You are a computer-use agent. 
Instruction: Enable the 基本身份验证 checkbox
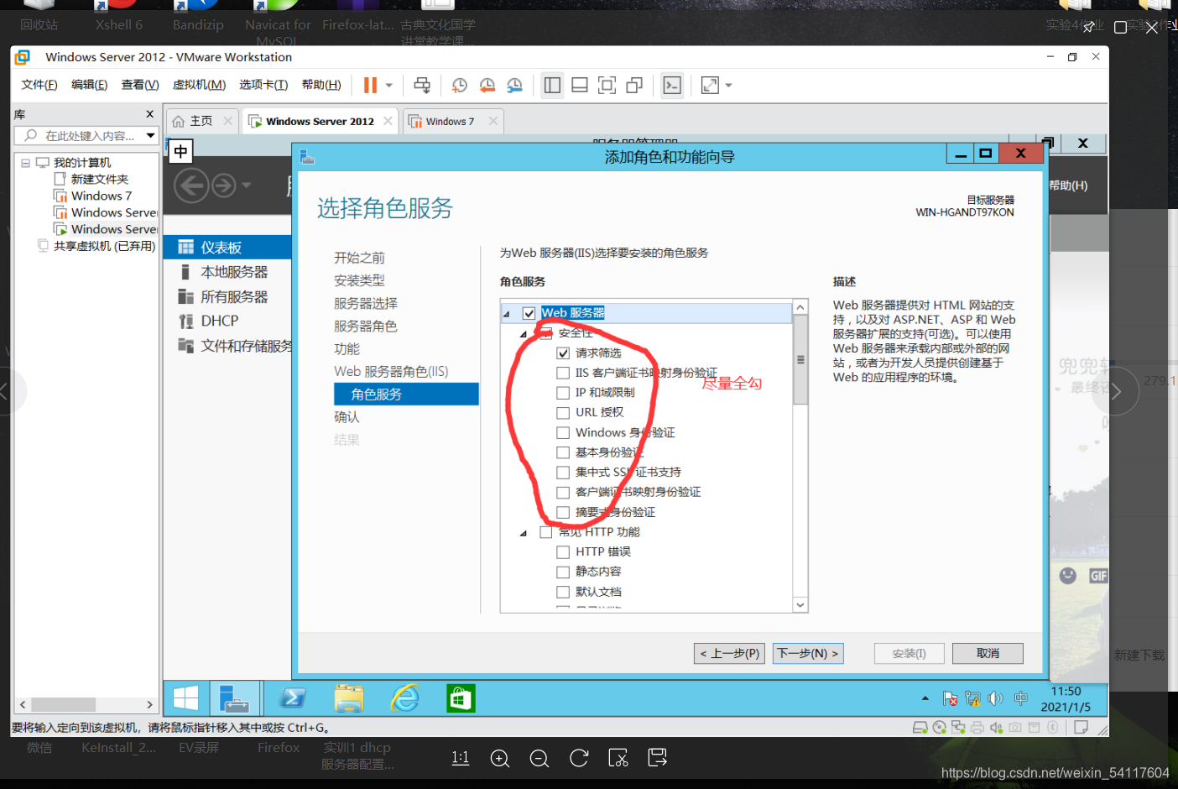click(563, 452)
